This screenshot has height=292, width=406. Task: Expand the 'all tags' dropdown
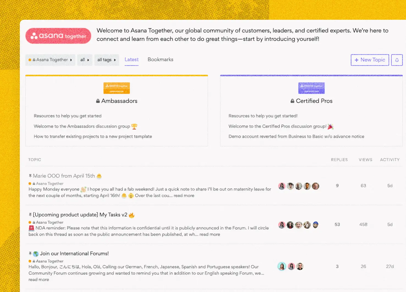(x=107, y=60)
